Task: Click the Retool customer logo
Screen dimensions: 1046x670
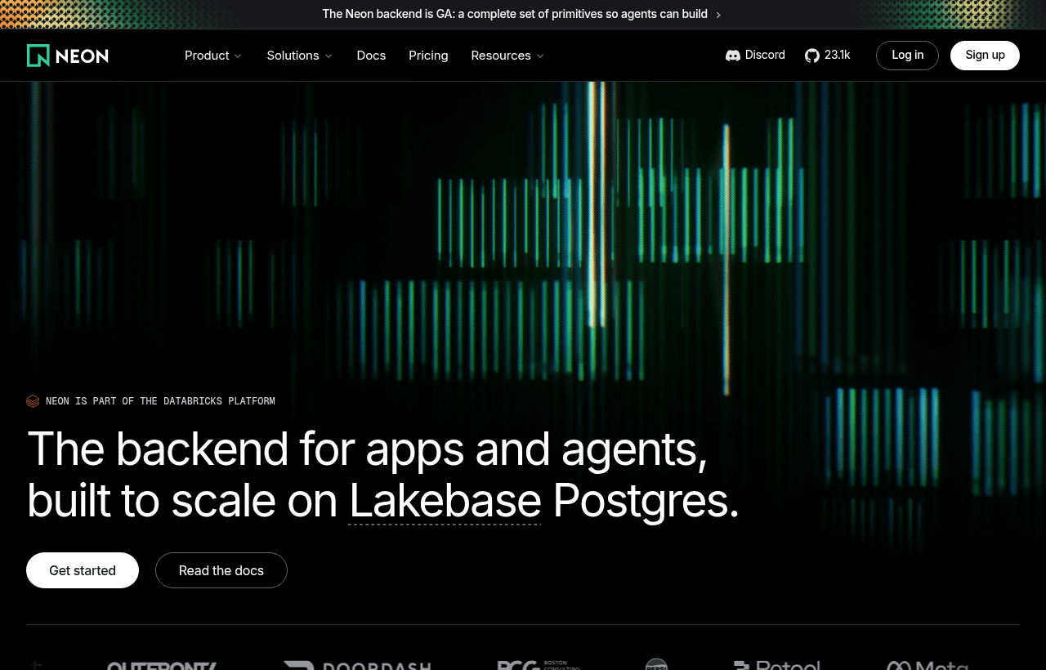Action: 776,665
